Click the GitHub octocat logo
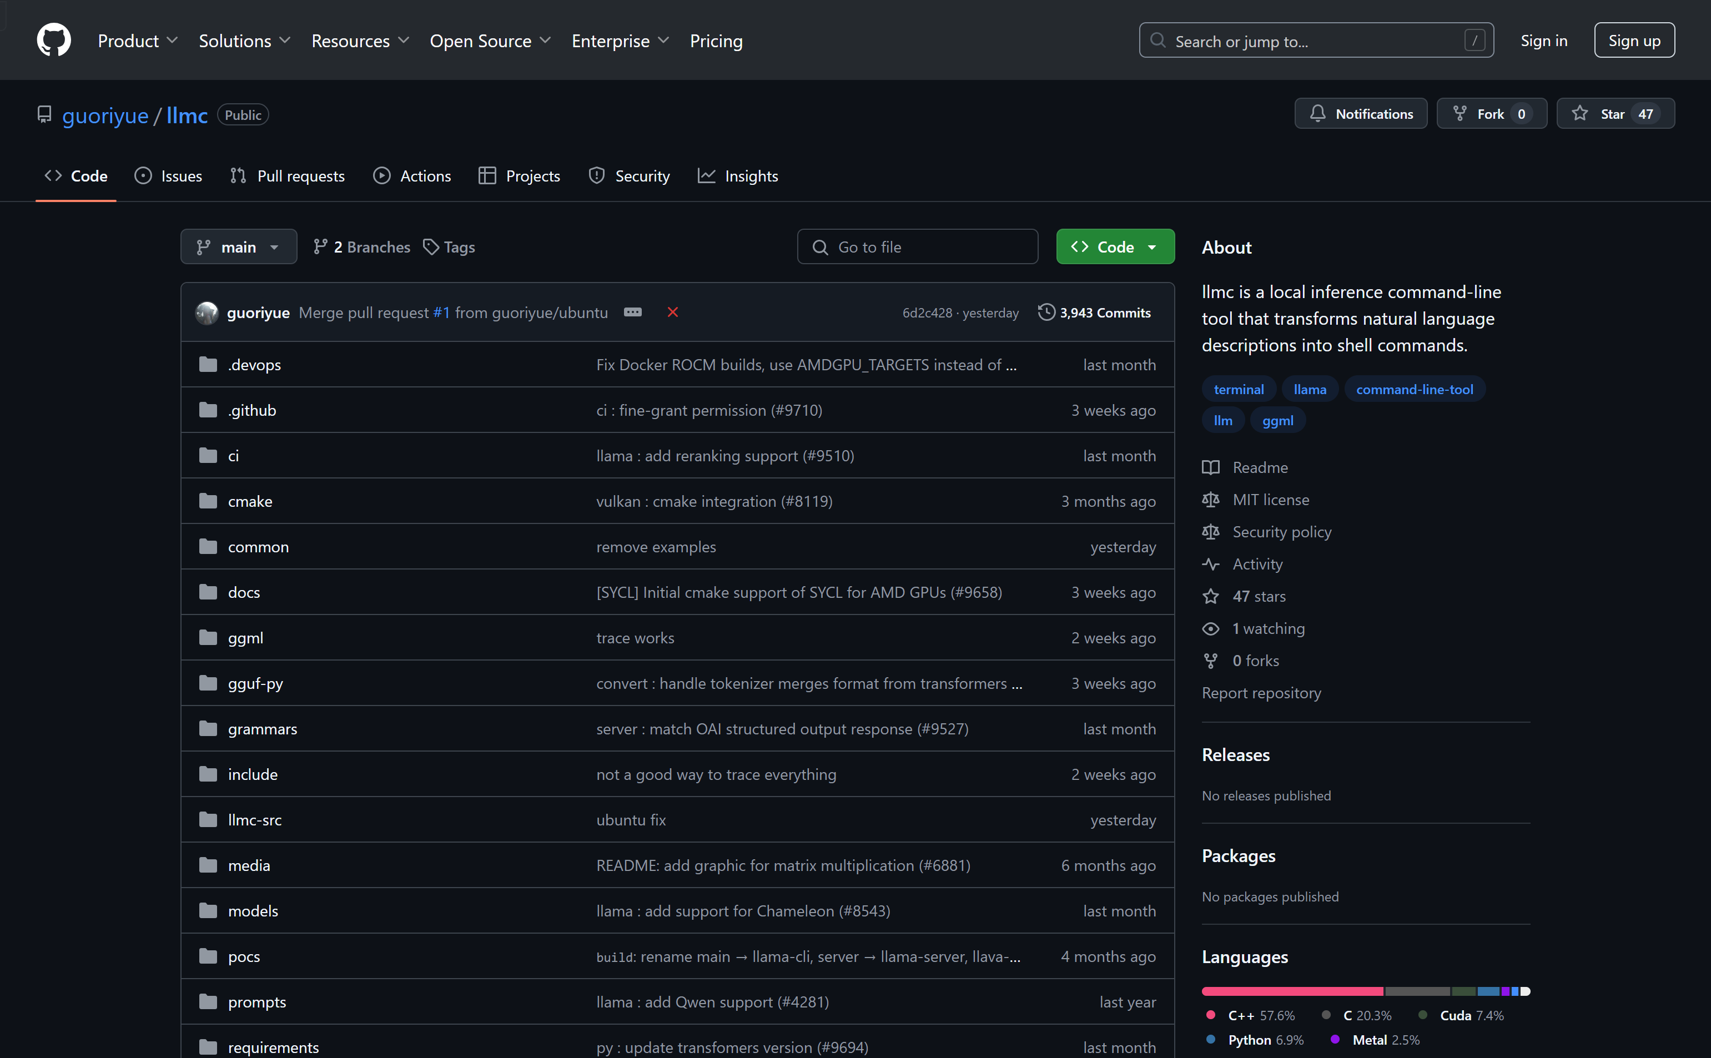The image size is (1711, 1058). click(x=54, y=40)
